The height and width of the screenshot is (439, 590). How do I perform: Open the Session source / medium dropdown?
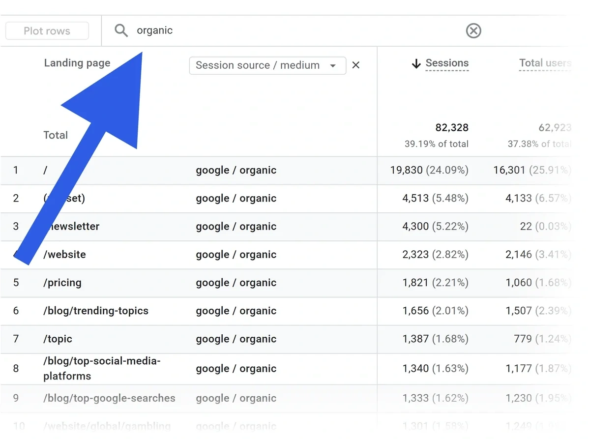point(267,65)
